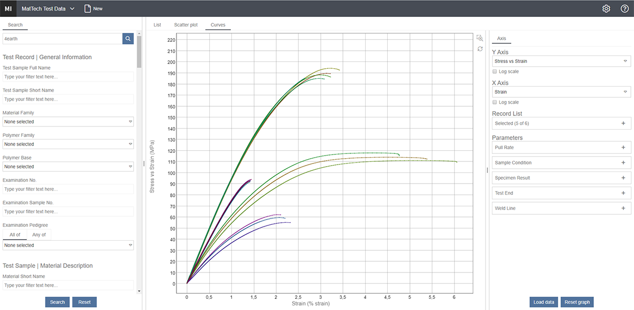Open the Y Axis Stress vs Strain dropdown
This screenshot has width=634, height=310.
[561, 61]
